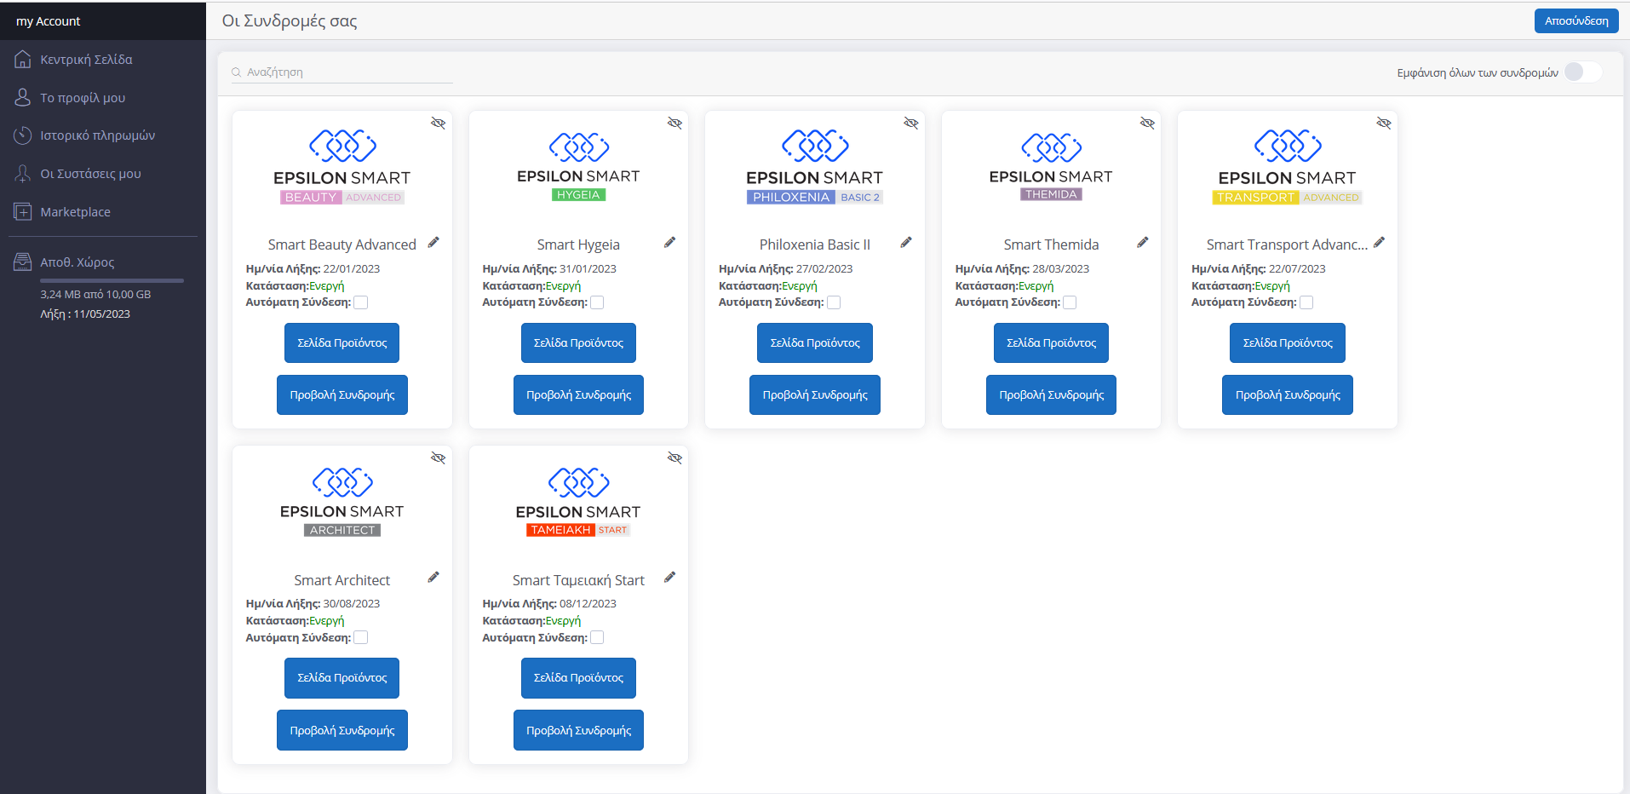The width and height of the screenshot is (1630, 794).
Task: Tick Αυτόματη Σύνδεση on Smart Architect
Action: (361, 637)
